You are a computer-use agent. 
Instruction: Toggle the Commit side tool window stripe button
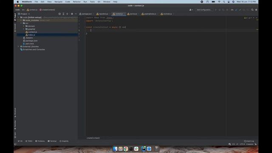(15, 28)
